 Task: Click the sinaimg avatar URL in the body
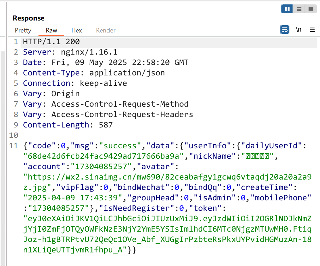[x=167, y=177]
